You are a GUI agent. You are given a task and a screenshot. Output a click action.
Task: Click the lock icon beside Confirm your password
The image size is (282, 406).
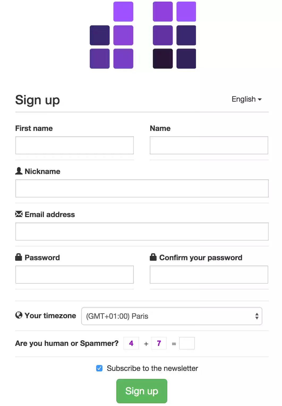[x=153, y=257]
